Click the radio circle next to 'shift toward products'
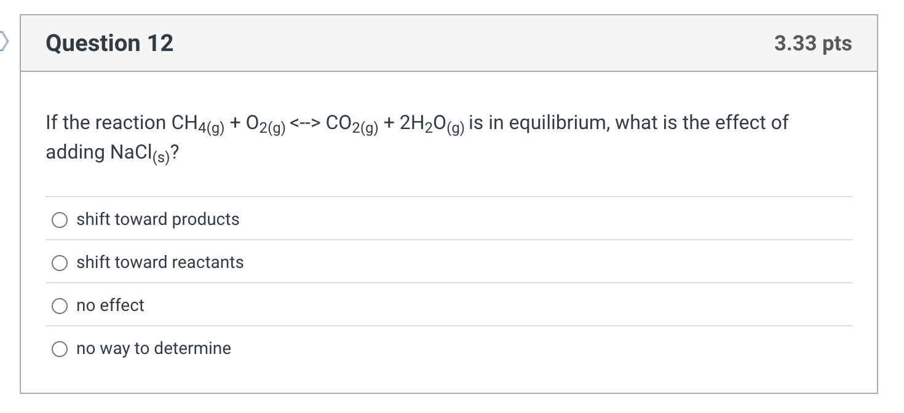Image resolution: width=904 pixels, height=413 pixels. pos(60,219)
